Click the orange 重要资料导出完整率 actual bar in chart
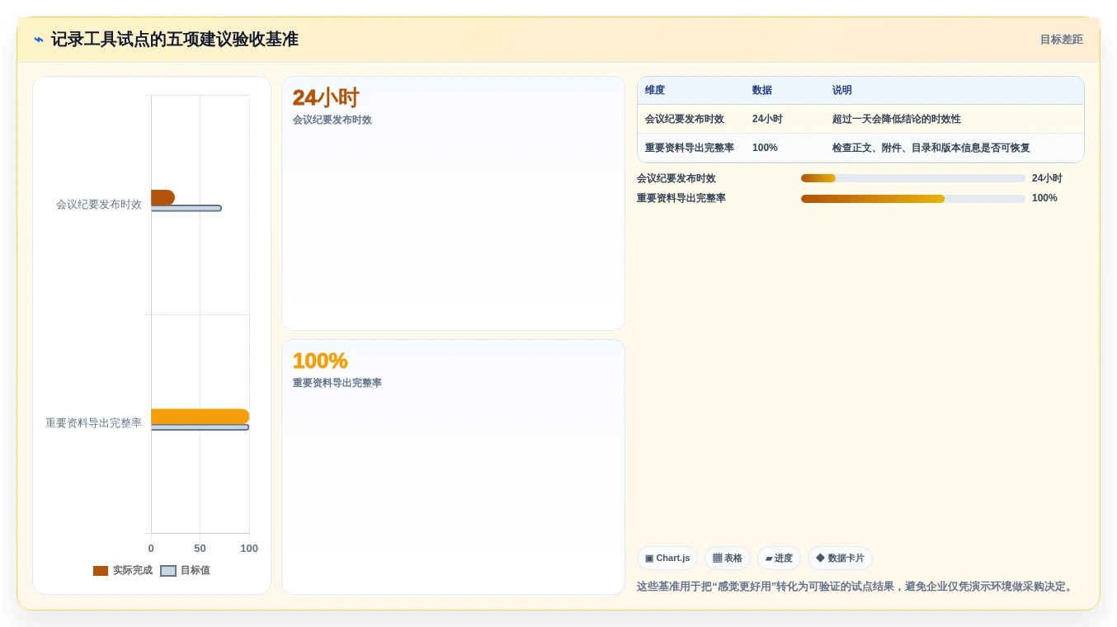1117x627 pixels. pyautogui.click(x=200, y=417)
